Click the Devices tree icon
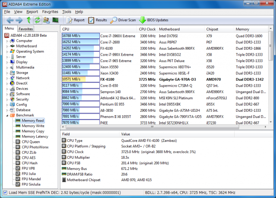This screenshot has width=276, height=198. point(13,89)
